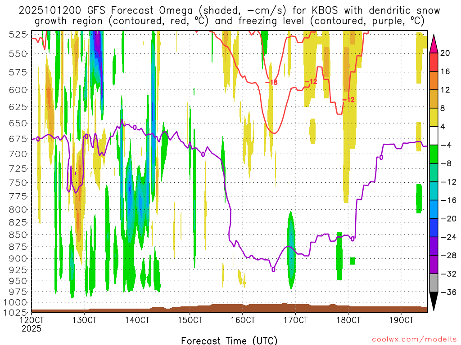Image resolution: width=461 pixels, height=345 pixels.
Task: Click the 180CT time axis label
Action: coord(348,320)
